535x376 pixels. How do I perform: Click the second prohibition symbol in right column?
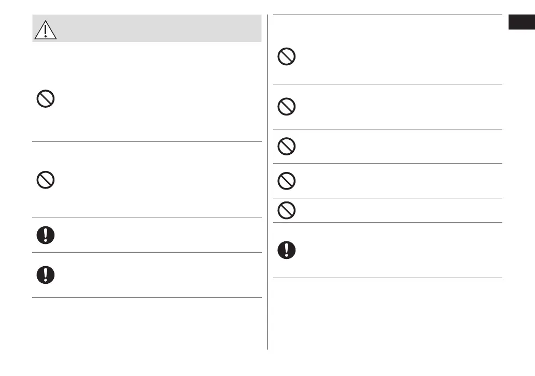click(287, 107)
